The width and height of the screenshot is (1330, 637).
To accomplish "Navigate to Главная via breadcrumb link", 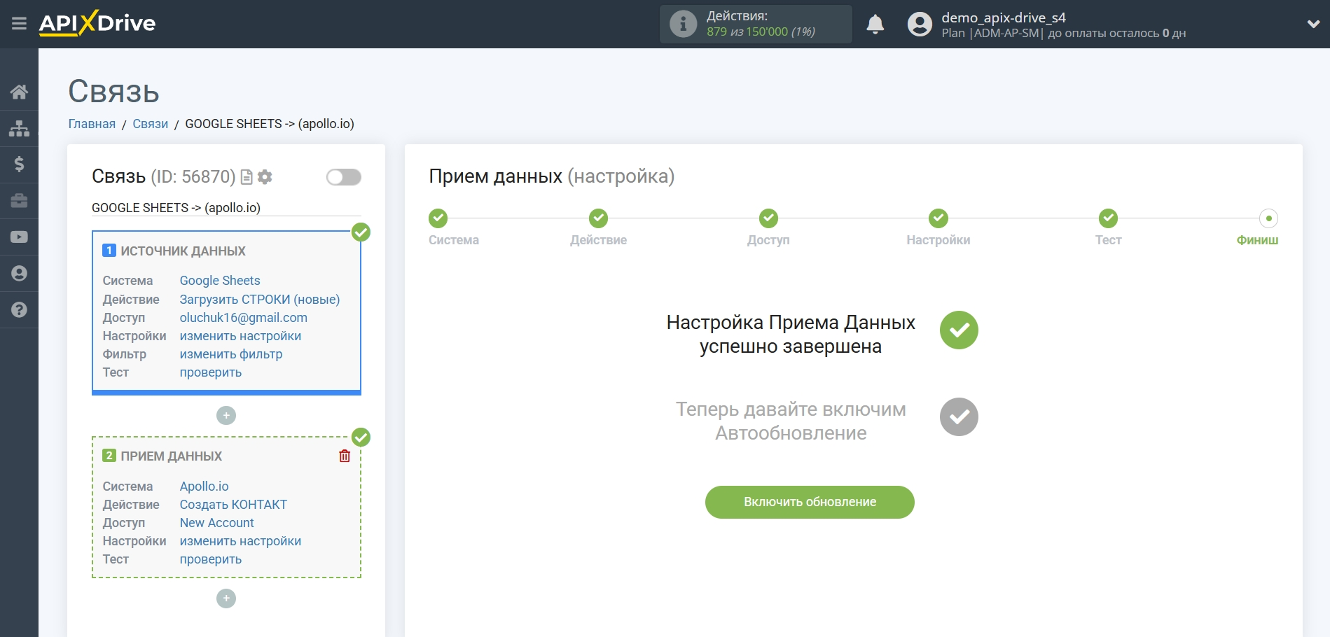I will pyautogui.click(x=91, y=123).
